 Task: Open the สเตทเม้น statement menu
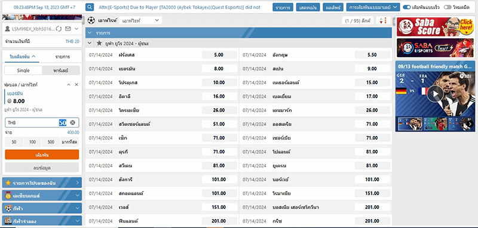(x=308, y=7)
